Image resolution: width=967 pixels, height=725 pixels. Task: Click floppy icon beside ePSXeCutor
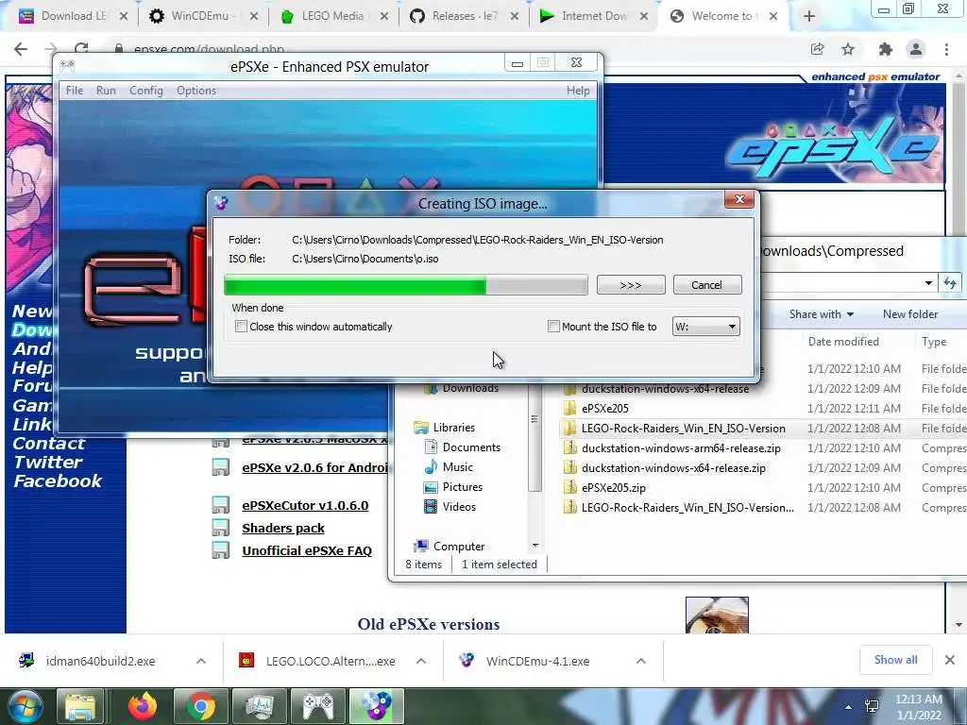click(x=220, y=505)
